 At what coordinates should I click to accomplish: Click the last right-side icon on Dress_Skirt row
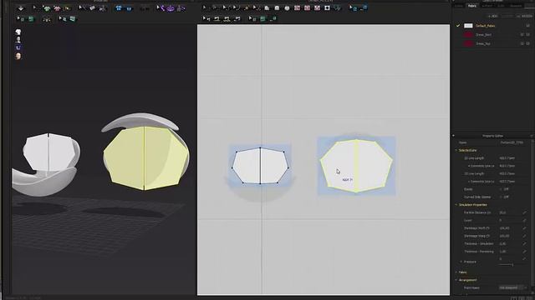click(x=527, y=35)
